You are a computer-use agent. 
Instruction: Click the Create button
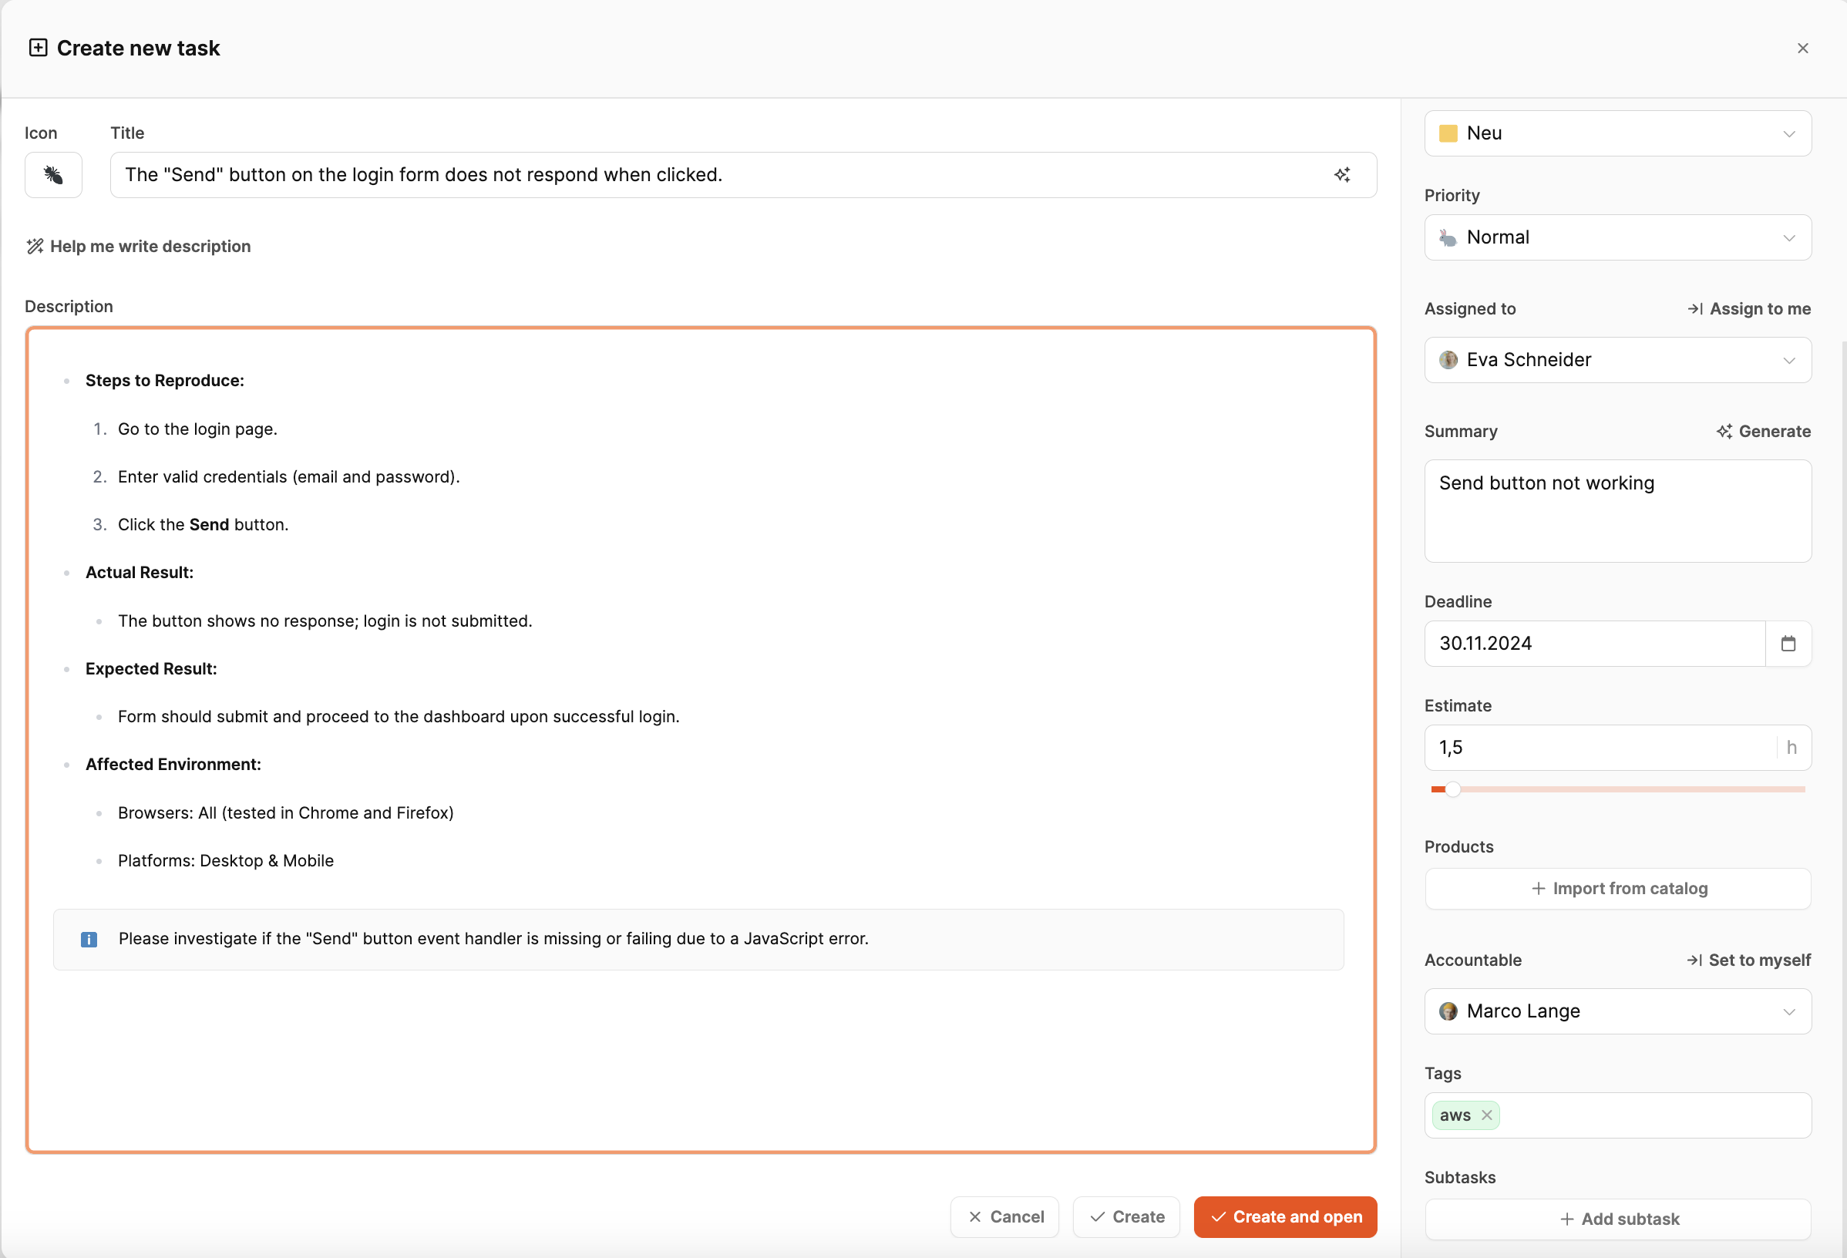(x=1126, y=1216)
